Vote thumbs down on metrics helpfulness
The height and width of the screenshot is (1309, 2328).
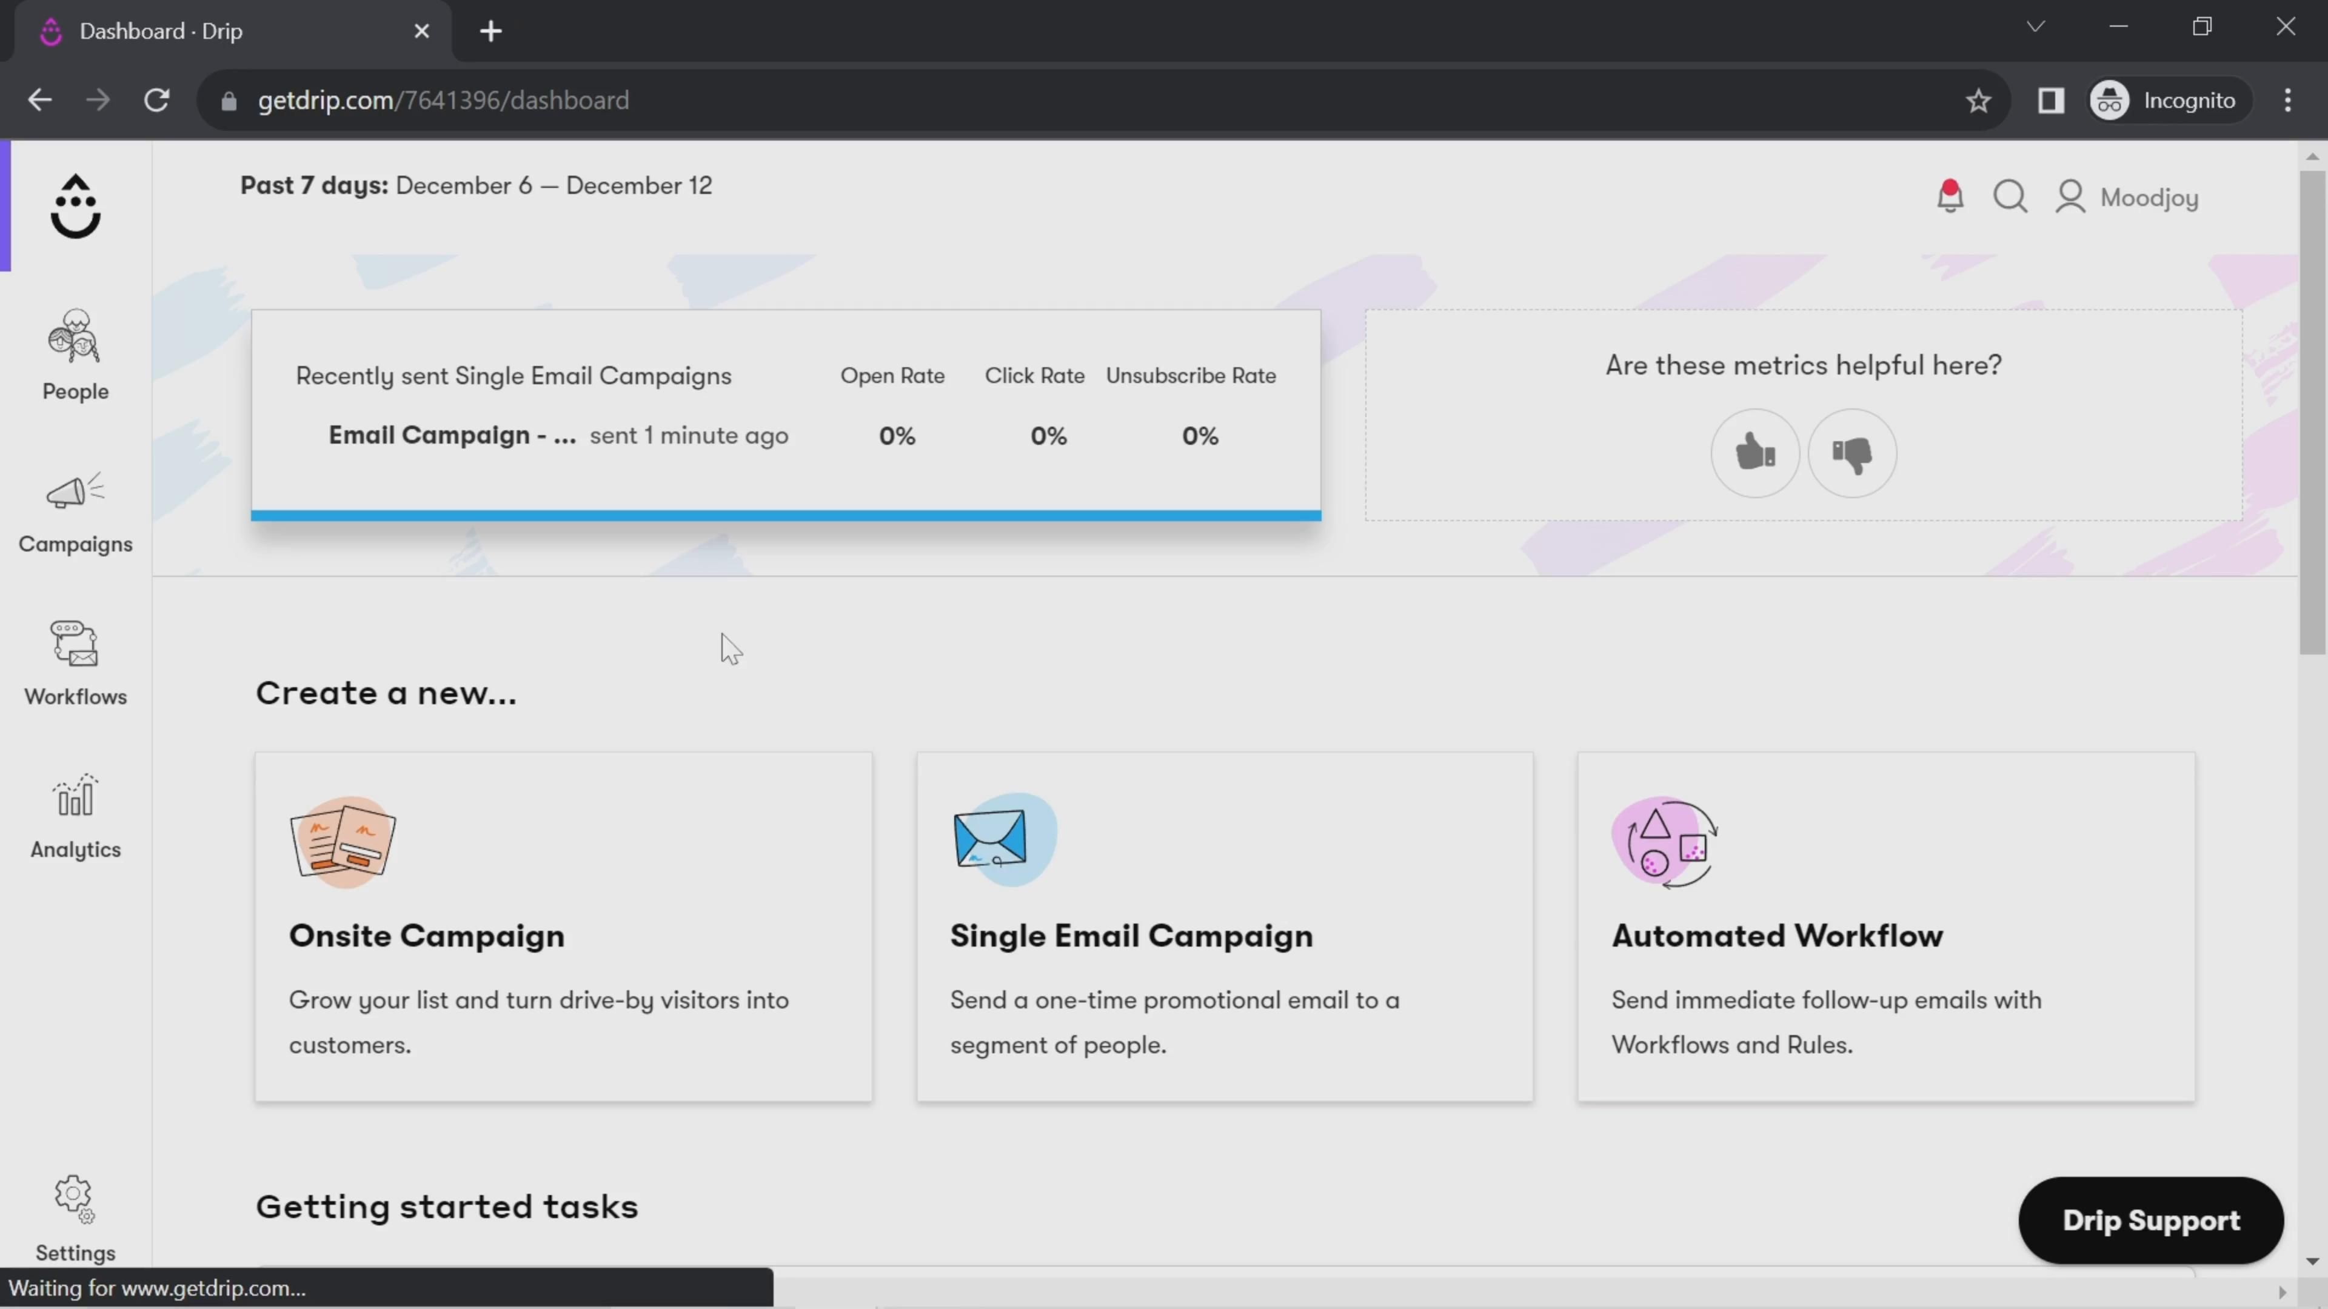coord(1851,453)
